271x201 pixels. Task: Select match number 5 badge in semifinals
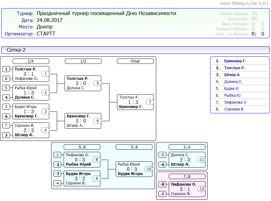[98, 83]
